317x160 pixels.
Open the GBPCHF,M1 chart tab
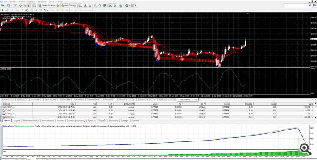(x=50, y=100)
